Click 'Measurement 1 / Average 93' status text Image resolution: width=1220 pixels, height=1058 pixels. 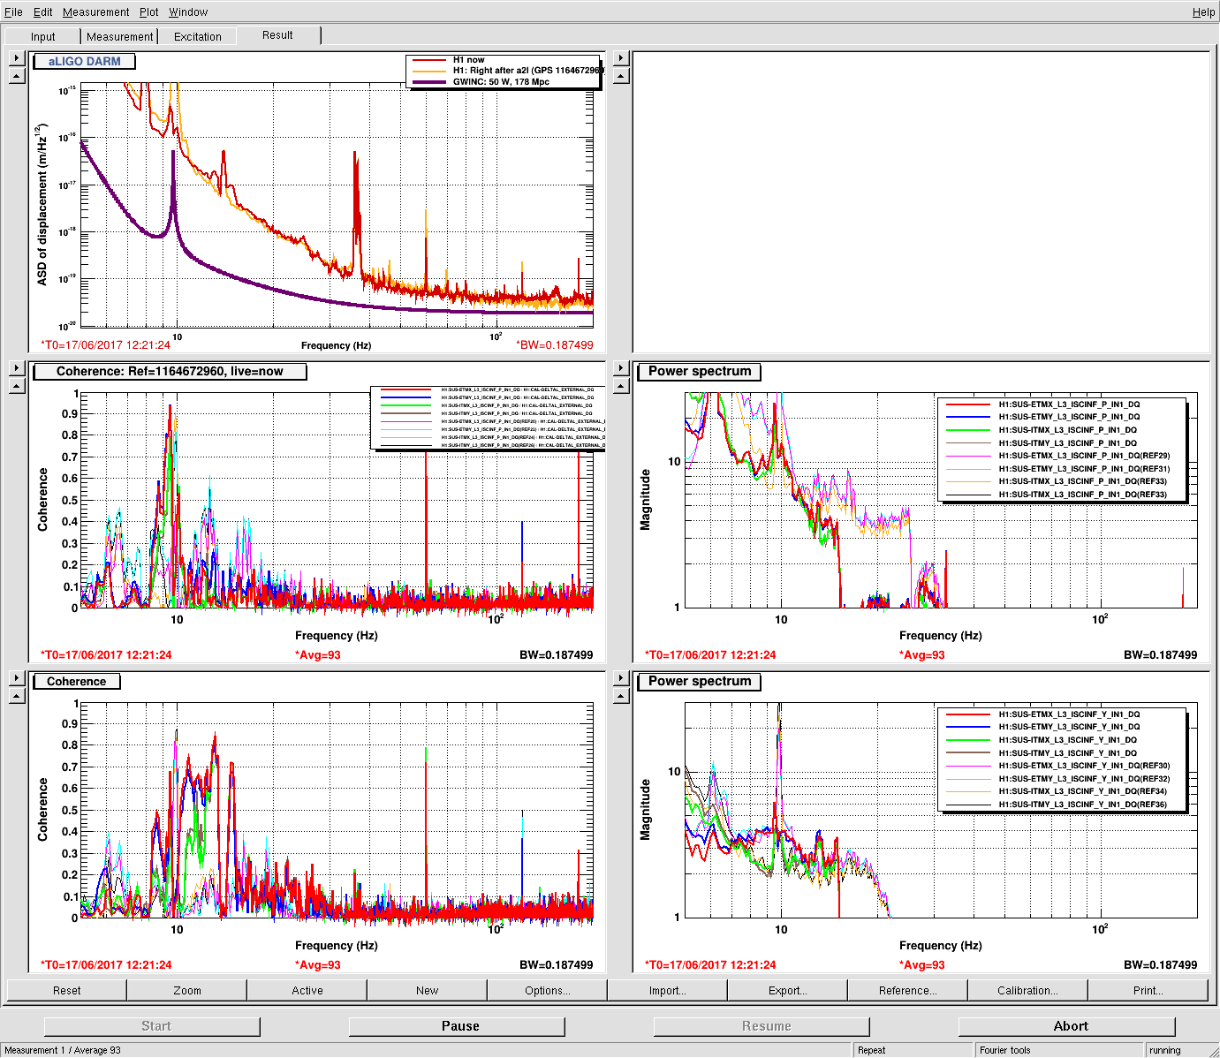(x=63, y=1050)
